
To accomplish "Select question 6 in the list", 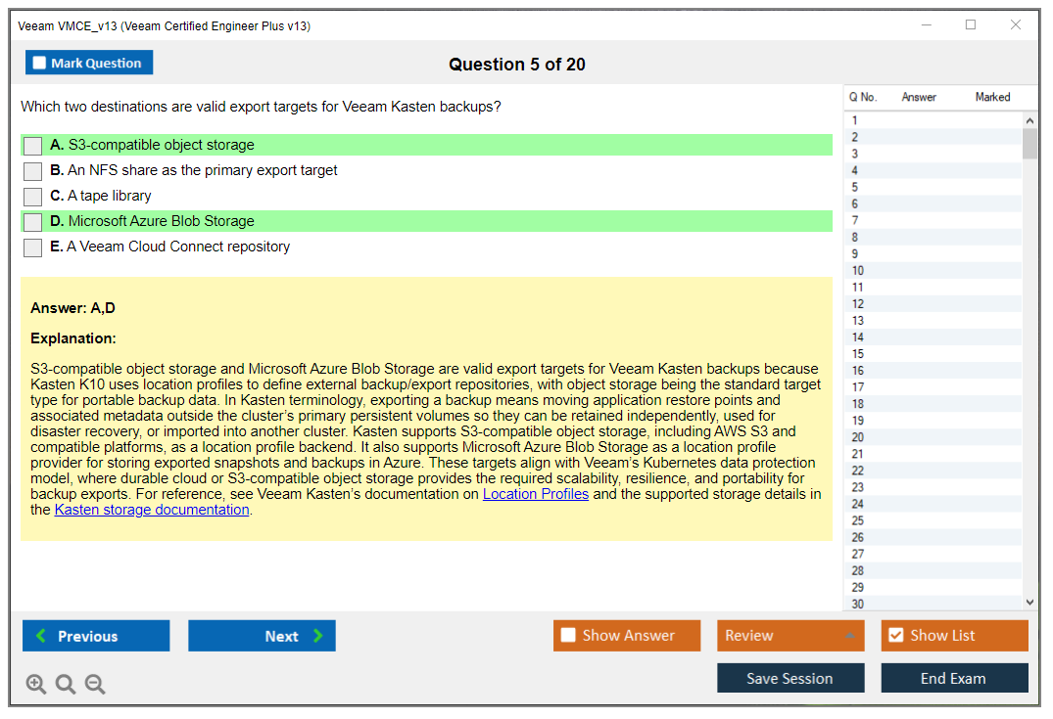I will click(x=933, y=203).
